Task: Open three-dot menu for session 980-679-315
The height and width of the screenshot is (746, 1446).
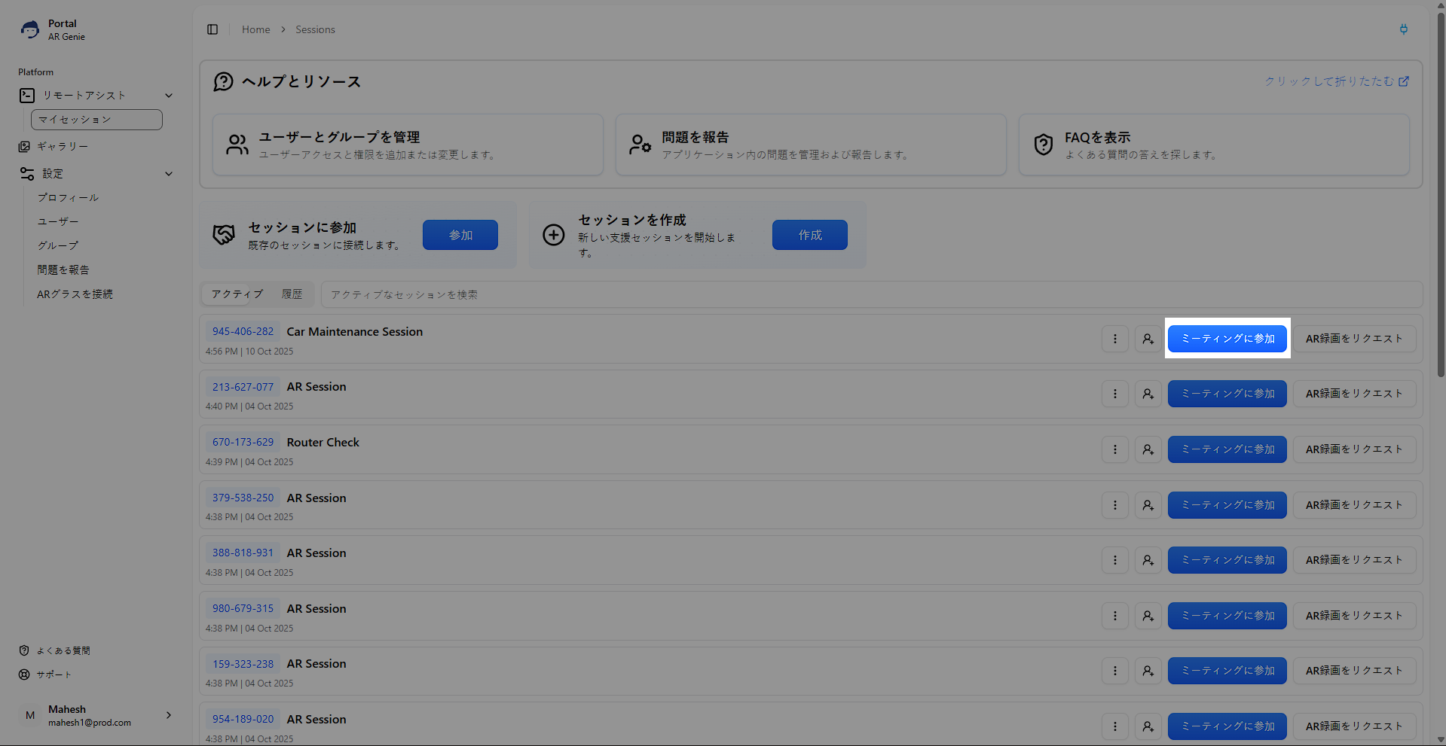Action: click(x=1114, y=616)
